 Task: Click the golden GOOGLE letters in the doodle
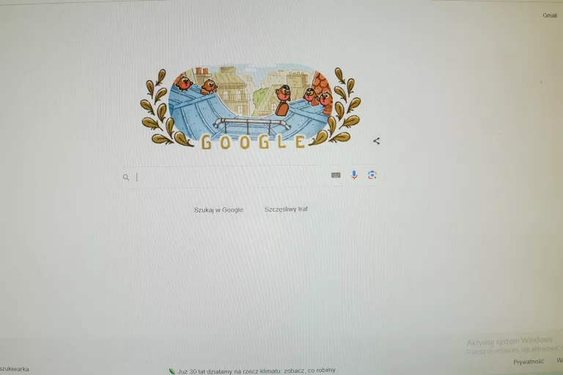click(x=253, y=143)
